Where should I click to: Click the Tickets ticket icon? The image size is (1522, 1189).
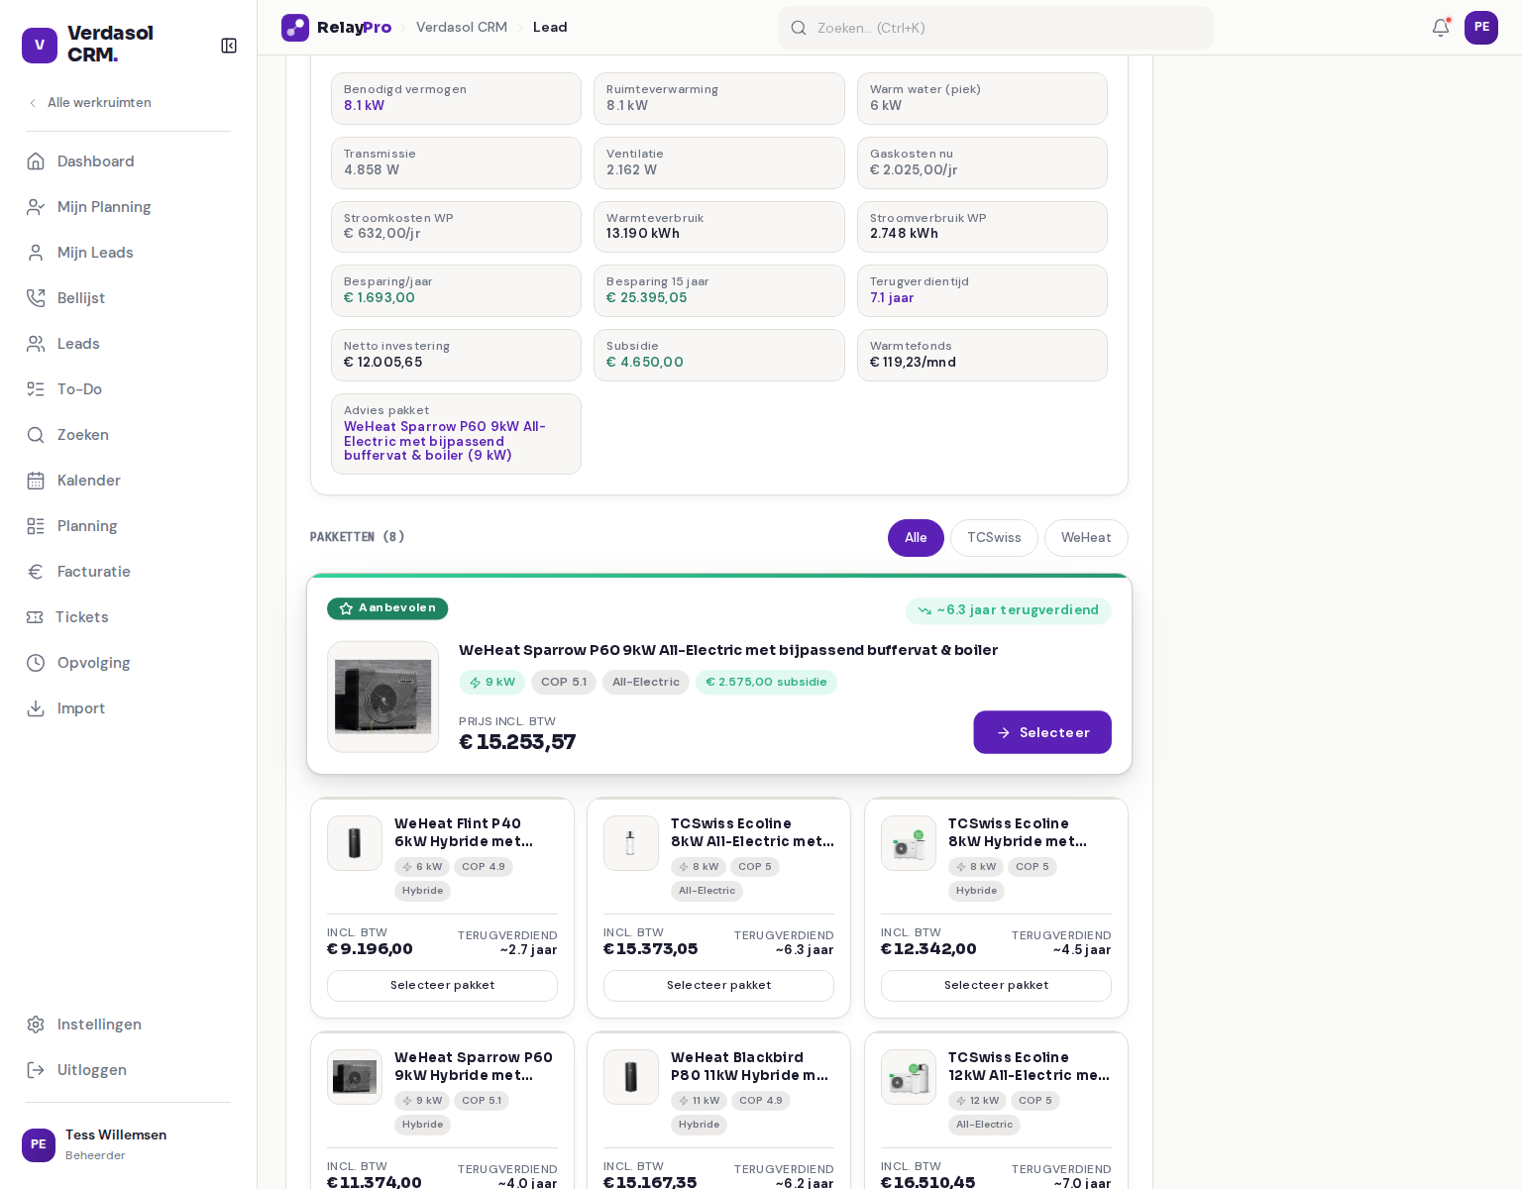click(35, 617)
